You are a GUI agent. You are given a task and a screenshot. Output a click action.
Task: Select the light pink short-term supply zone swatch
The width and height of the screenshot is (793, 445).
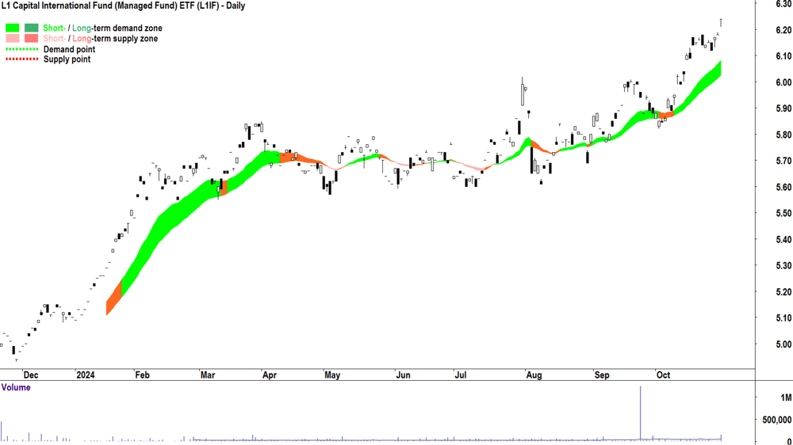(12, 38)
